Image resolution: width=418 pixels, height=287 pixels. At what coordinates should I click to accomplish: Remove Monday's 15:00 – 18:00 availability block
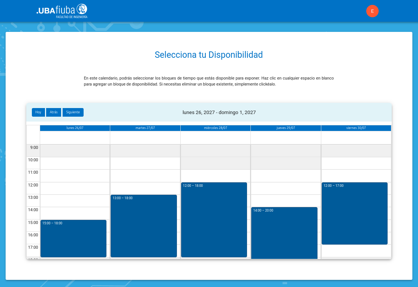pos(73,239)
